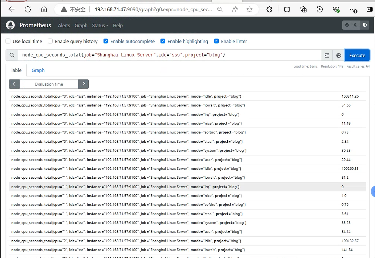Click the Execute button
This screenshot has height=258, width=375.
click(357, 55)
